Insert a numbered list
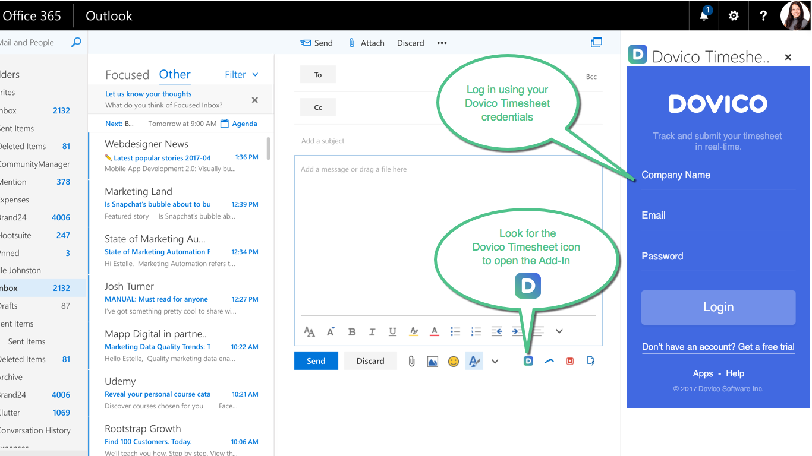This screenshot has height=456, width=812. 476,331
